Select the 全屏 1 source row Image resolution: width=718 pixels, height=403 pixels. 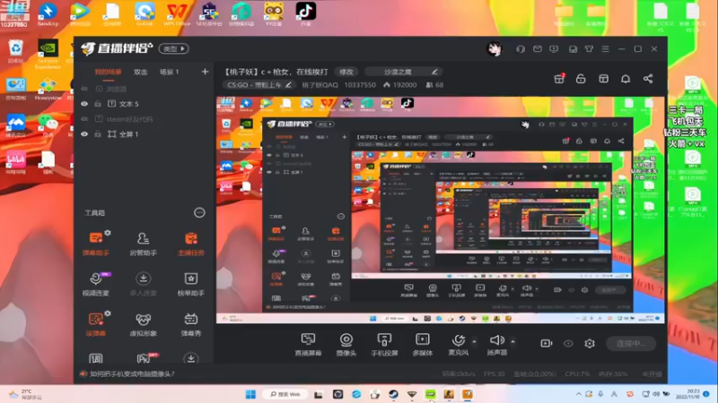coord(144,133)
